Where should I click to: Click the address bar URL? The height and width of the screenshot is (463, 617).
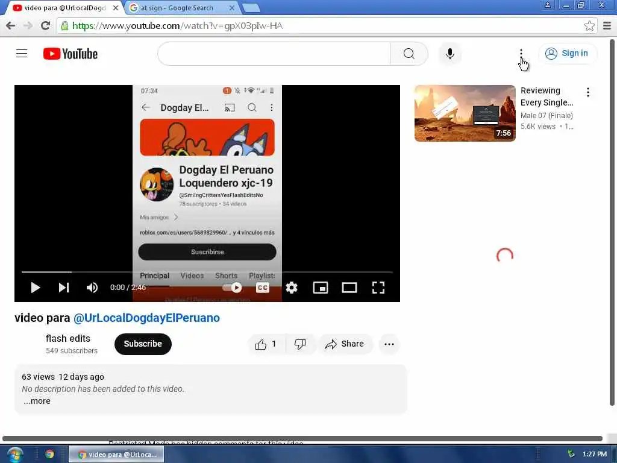[x=178, y=25]
